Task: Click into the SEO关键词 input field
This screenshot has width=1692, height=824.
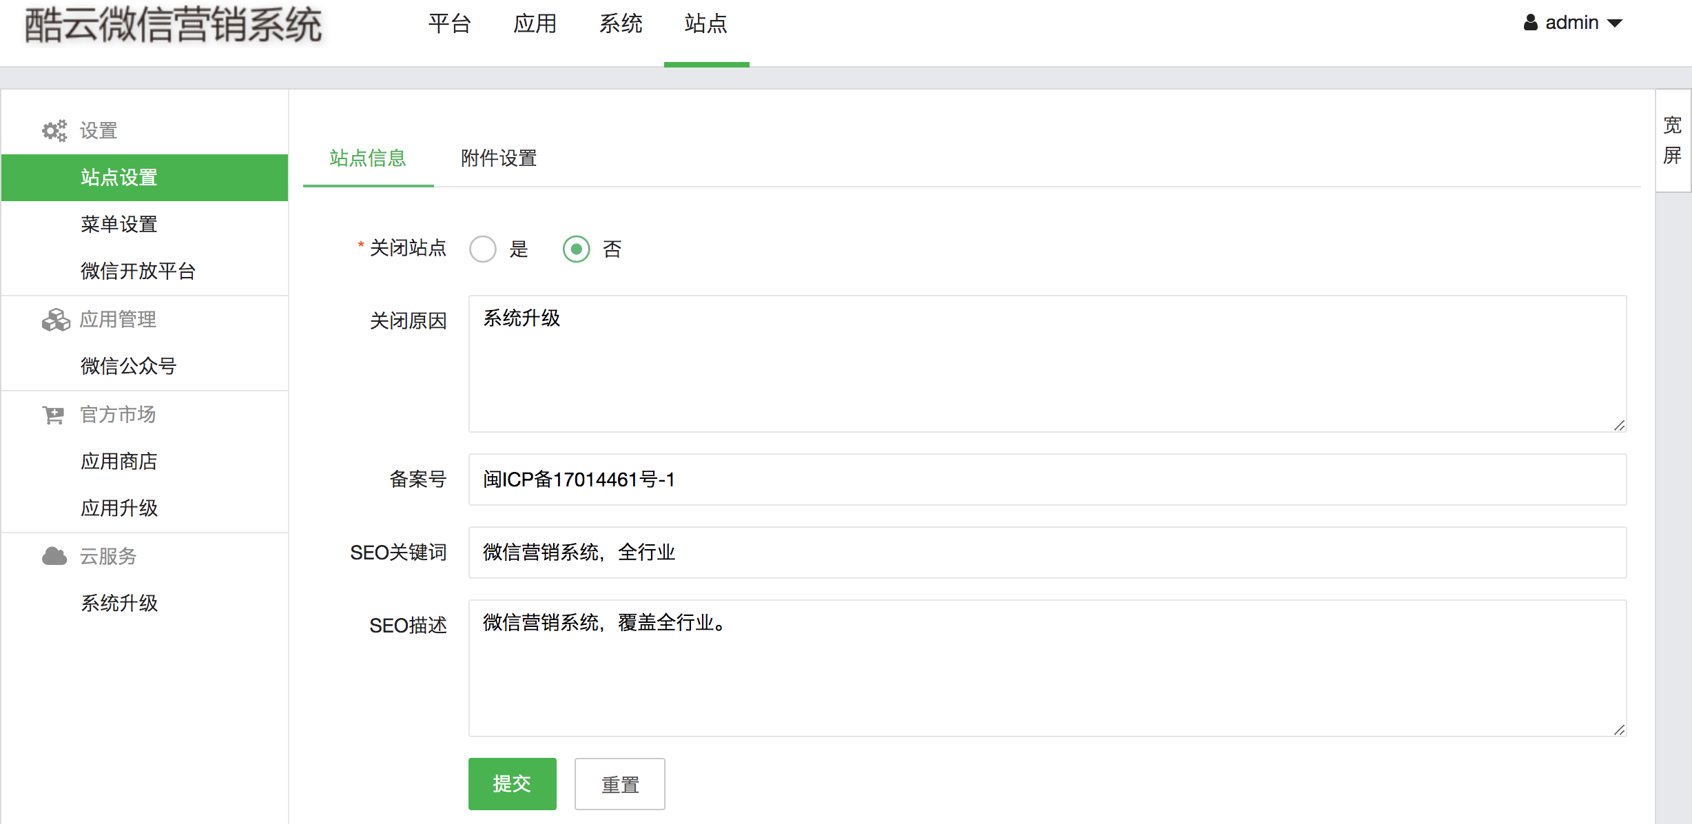Action: pyautogui.click(x=1047, y=553)
